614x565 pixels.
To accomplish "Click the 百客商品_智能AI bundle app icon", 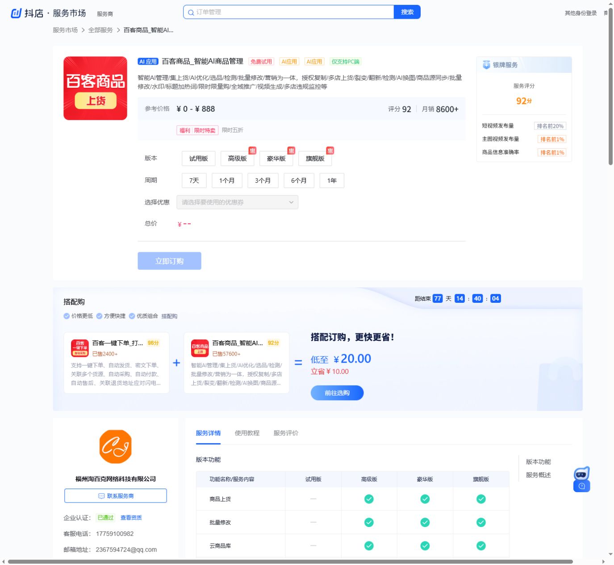I will coord(200,348).
